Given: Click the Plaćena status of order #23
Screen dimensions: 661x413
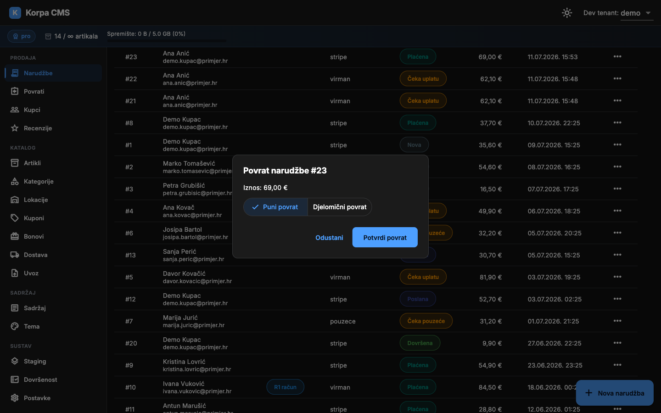Looking at the screenshot, I should coord(418,56).
